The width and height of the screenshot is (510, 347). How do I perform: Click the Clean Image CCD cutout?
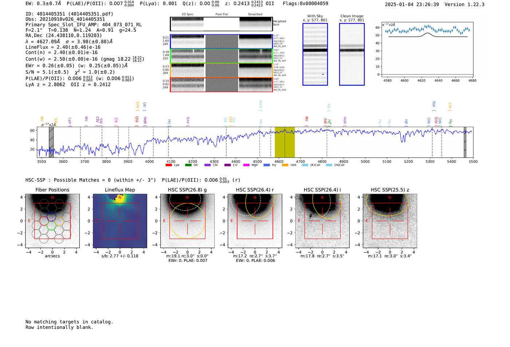352,54
